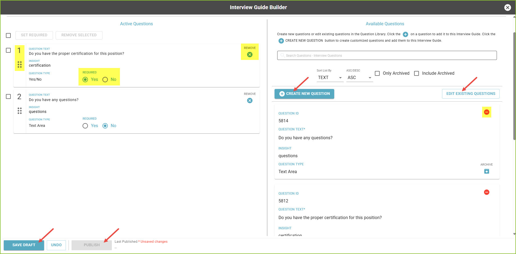Click question ID 5814 text
This screenshot has height=254, width=516.
(283, 121)
